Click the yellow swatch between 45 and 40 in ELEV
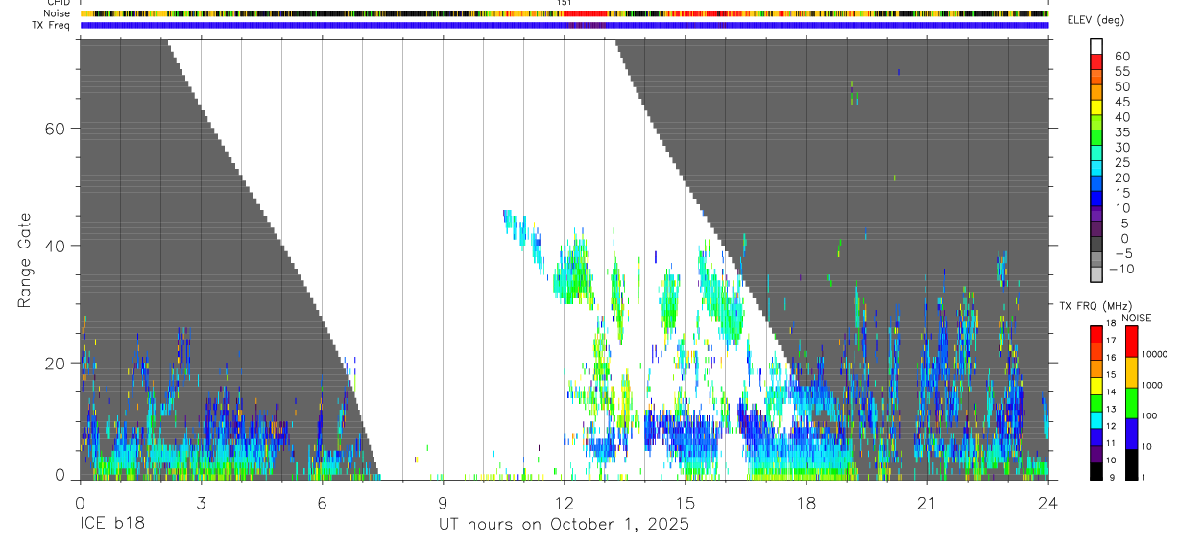1179x544 pixels. point(1096,108)
